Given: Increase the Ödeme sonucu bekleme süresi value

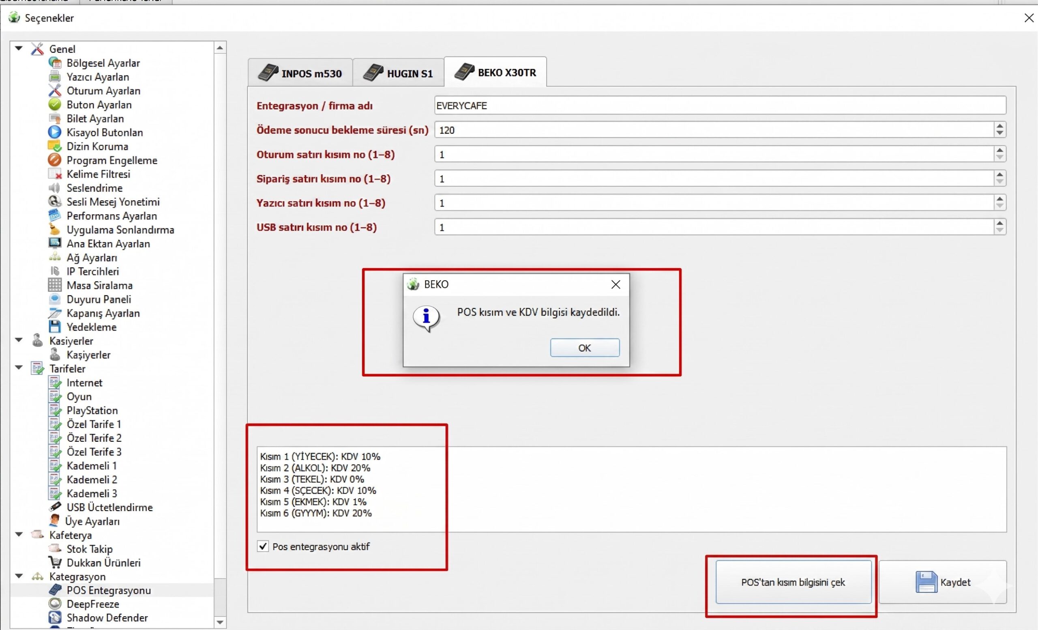Looking at the screenshot, I should (x=999, y=126).
